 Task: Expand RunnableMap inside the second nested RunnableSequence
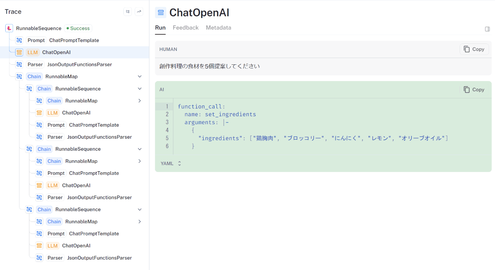coord(140,161)
